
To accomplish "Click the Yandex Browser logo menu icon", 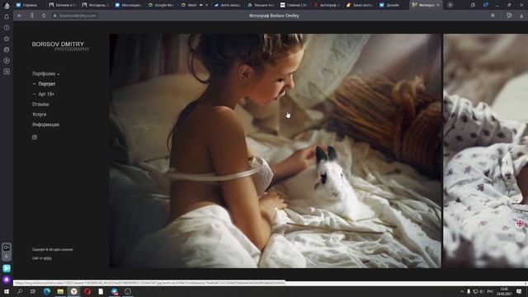I will (x=7, y=5).
